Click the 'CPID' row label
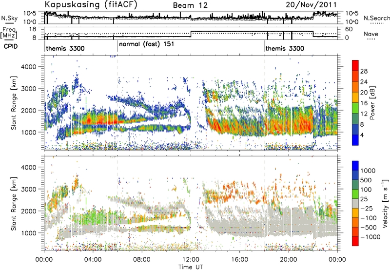The width and height of the screenshot is (390, 270). coord(11,46)
